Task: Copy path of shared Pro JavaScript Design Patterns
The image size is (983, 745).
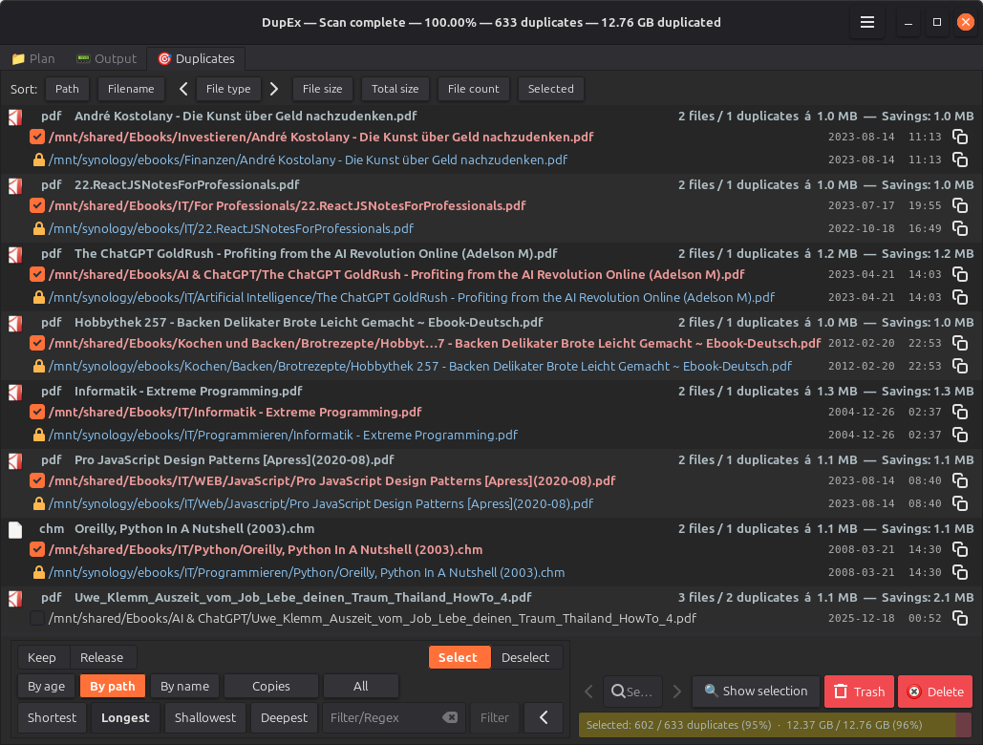Action: 960,480
